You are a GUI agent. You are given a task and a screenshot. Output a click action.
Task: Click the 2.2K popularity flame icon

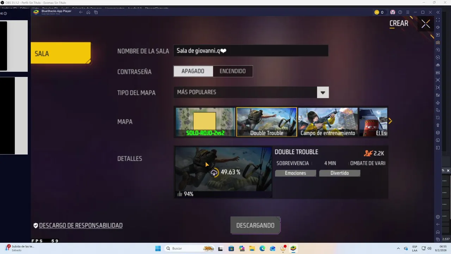pyautogui.click(x=369, y=153)
